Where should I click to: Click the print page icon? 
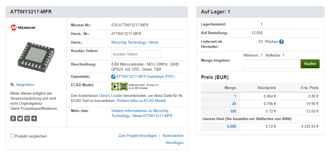(27, 118)
